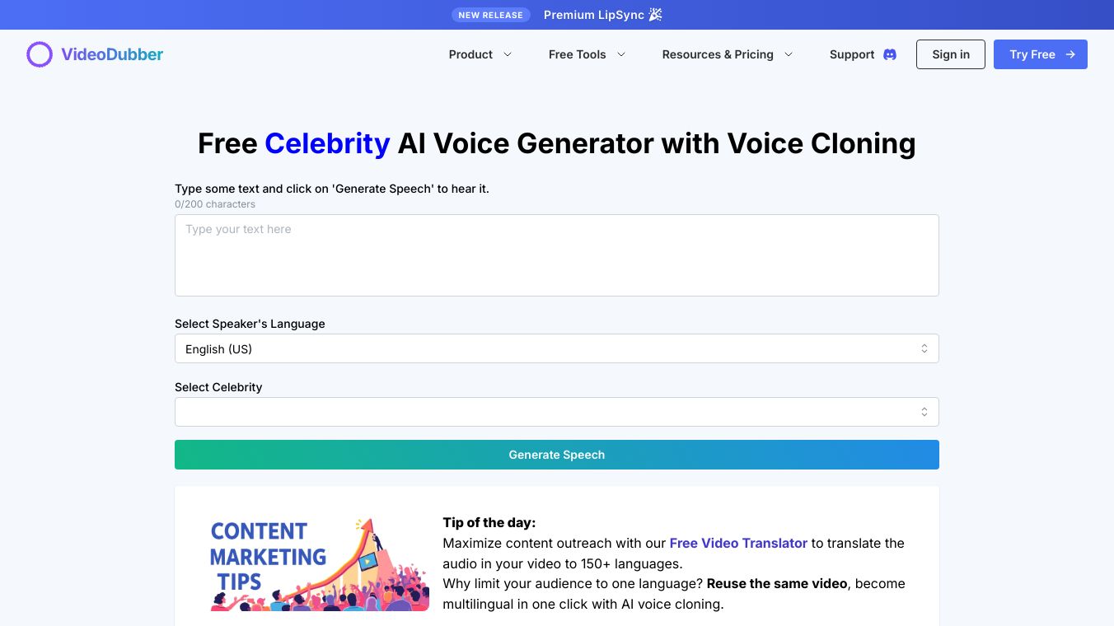Click the 'Select Speaker's Language' label

pyautogui.click(x=250, y=324)
